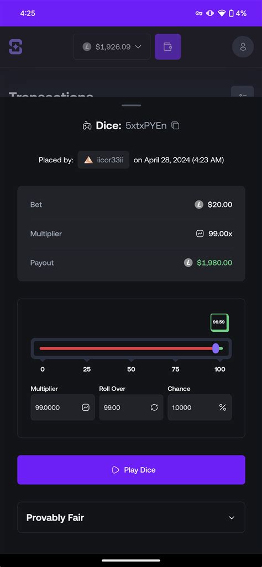Click the 99.59 roll result marker

[x=219, y=322]
